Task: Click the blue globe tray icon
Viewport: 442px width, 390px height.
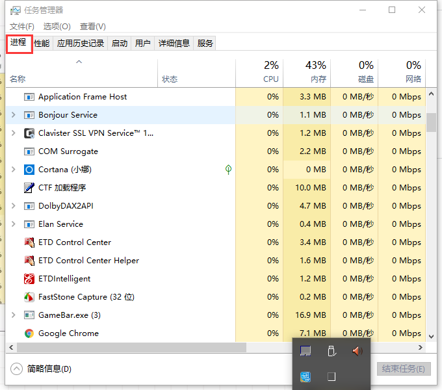Action: 305,377
